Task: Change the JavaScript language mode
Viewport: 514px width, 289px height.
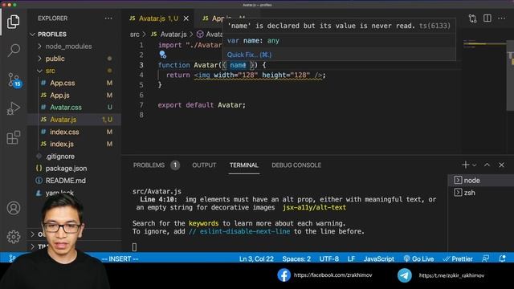Action: click(x=379, y=258)
